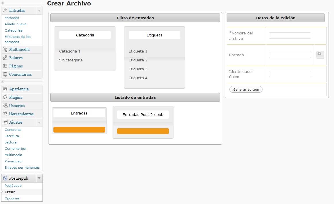Image resolution: width=334 pixels, height=204 pixels.
Task: Select Sin categoría in the category filter
Action: tap(71, 60)
